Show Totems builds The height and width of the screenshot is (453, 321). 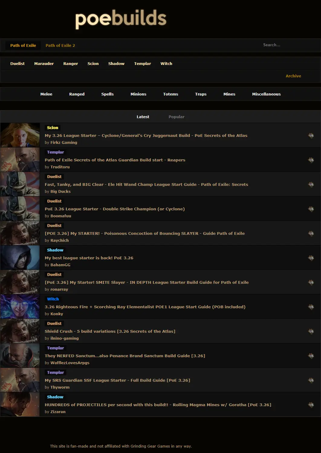click(x=170, y=94)
